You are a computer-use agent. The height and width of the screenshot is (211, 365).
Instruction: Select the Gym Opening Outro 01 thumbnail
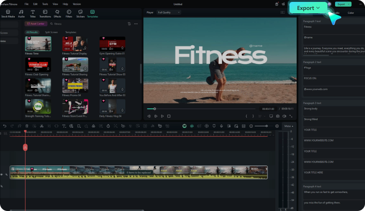113,44
